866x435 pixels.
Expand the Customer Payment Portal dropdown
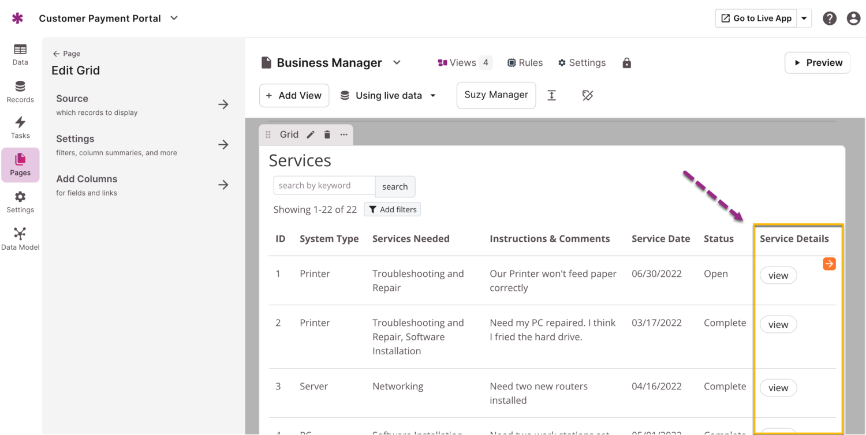174,18
